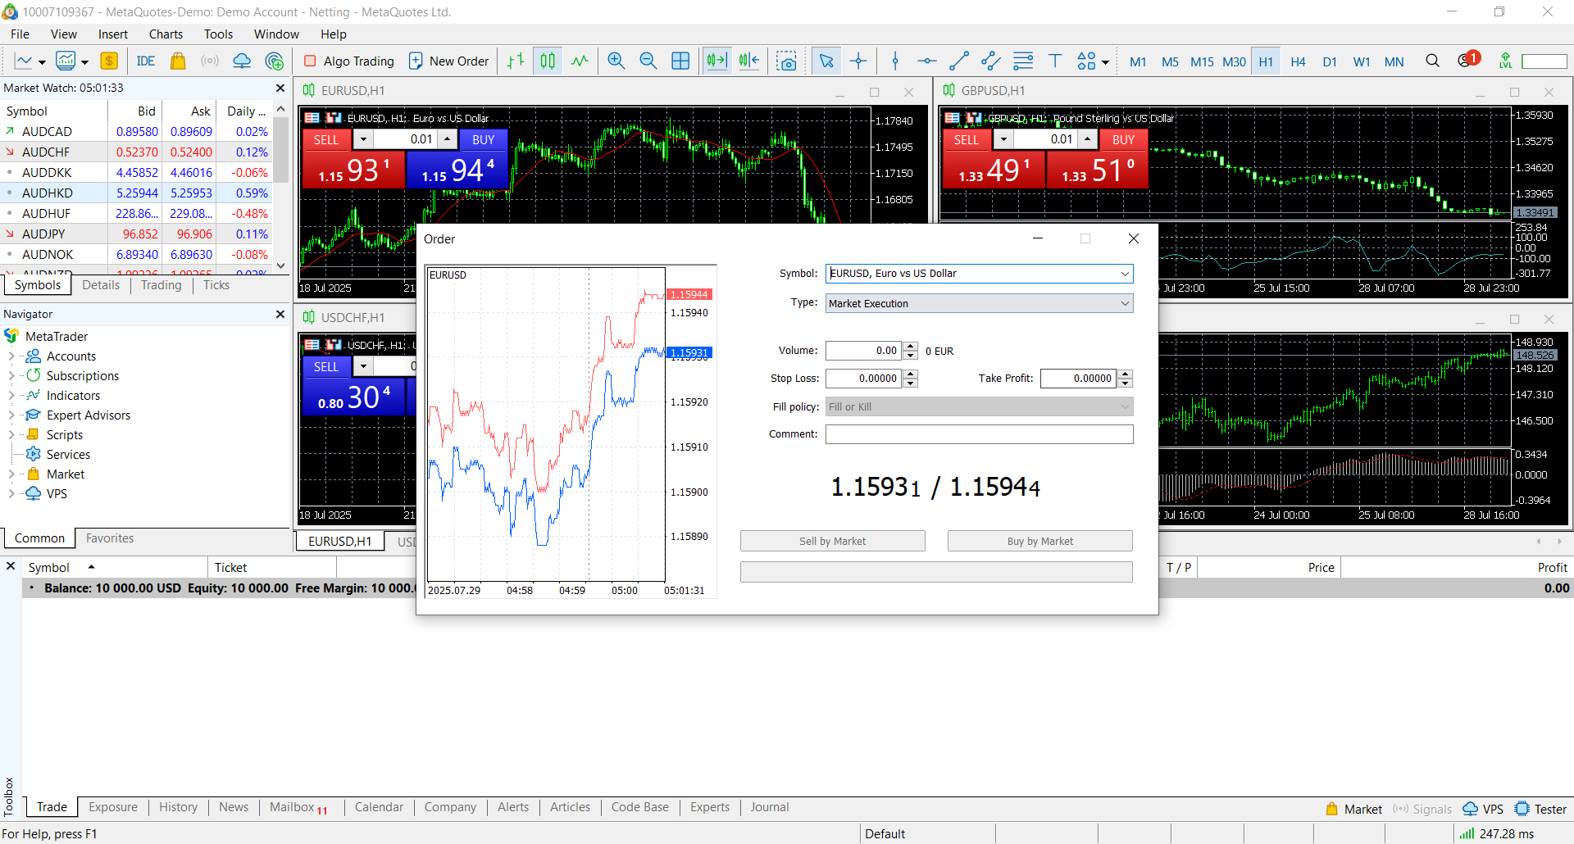Click the tile windows grid icon
The width and height of the screenshot is (1574, 844).
tap(680, 61)
